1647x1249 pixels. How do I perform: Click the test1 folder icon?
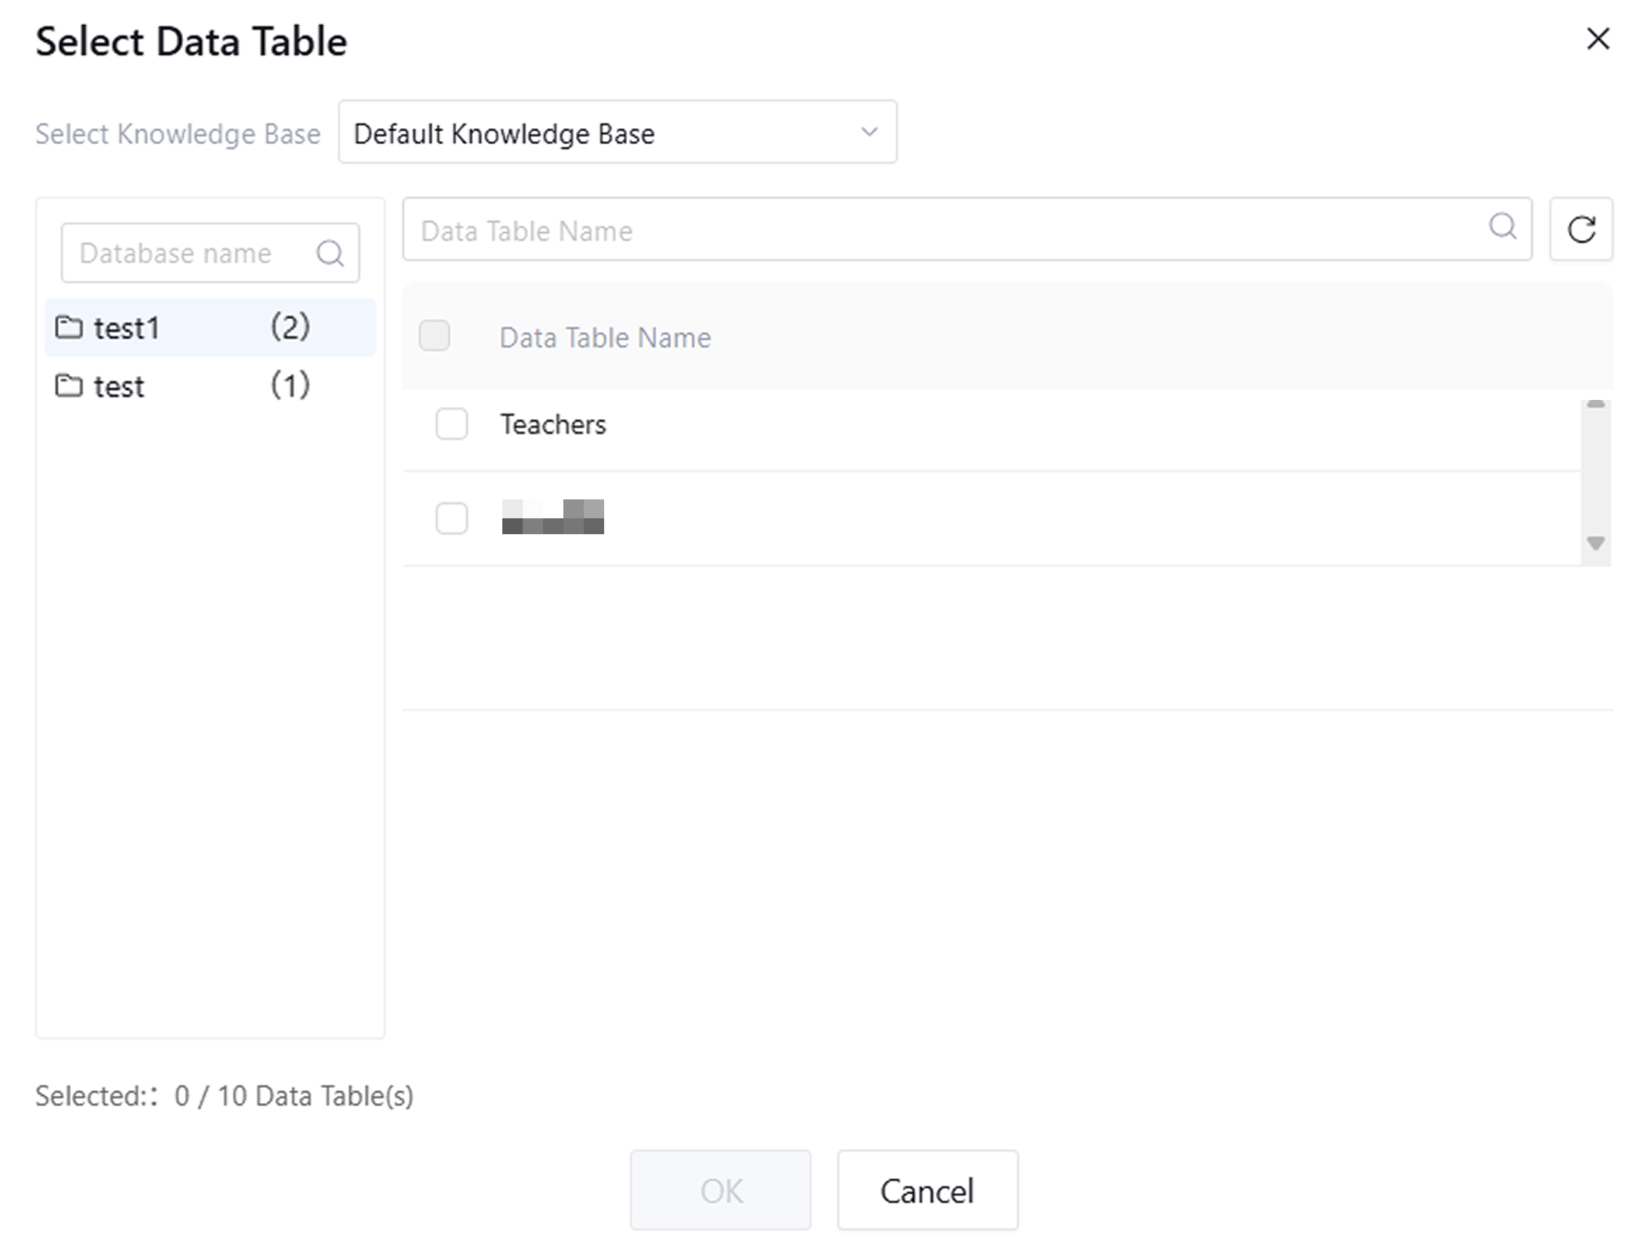pyautogui.click(x=69, y=327)
